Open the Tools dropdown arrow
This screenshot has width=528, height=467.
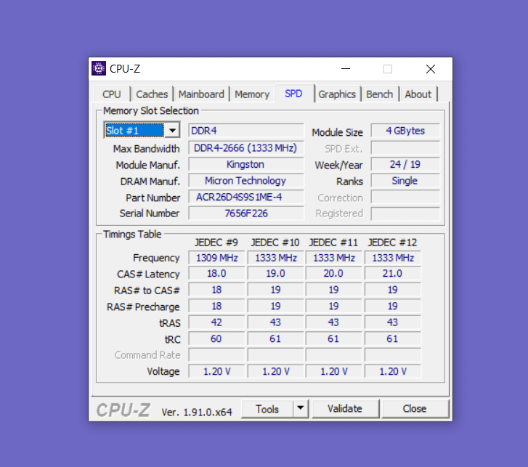[301, 408]
